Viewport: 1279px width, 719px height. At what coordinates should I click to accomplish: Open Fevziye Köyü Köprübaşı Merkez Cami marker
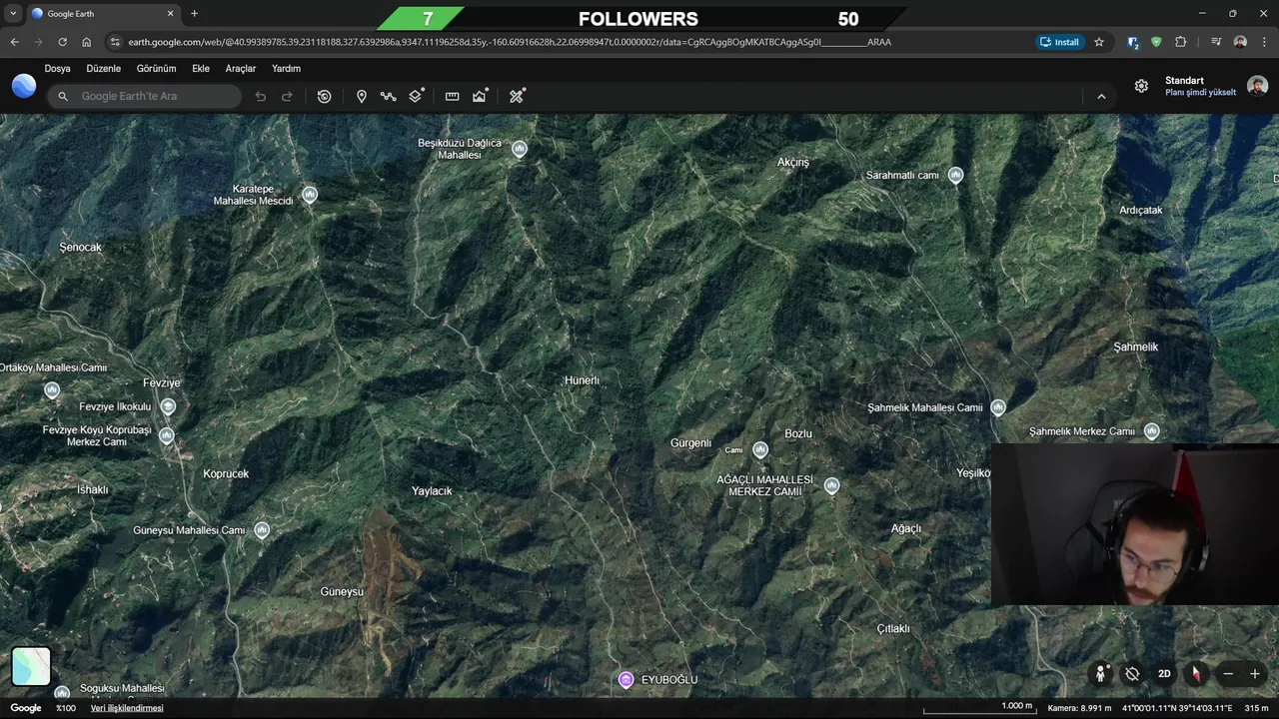(167, 435)
